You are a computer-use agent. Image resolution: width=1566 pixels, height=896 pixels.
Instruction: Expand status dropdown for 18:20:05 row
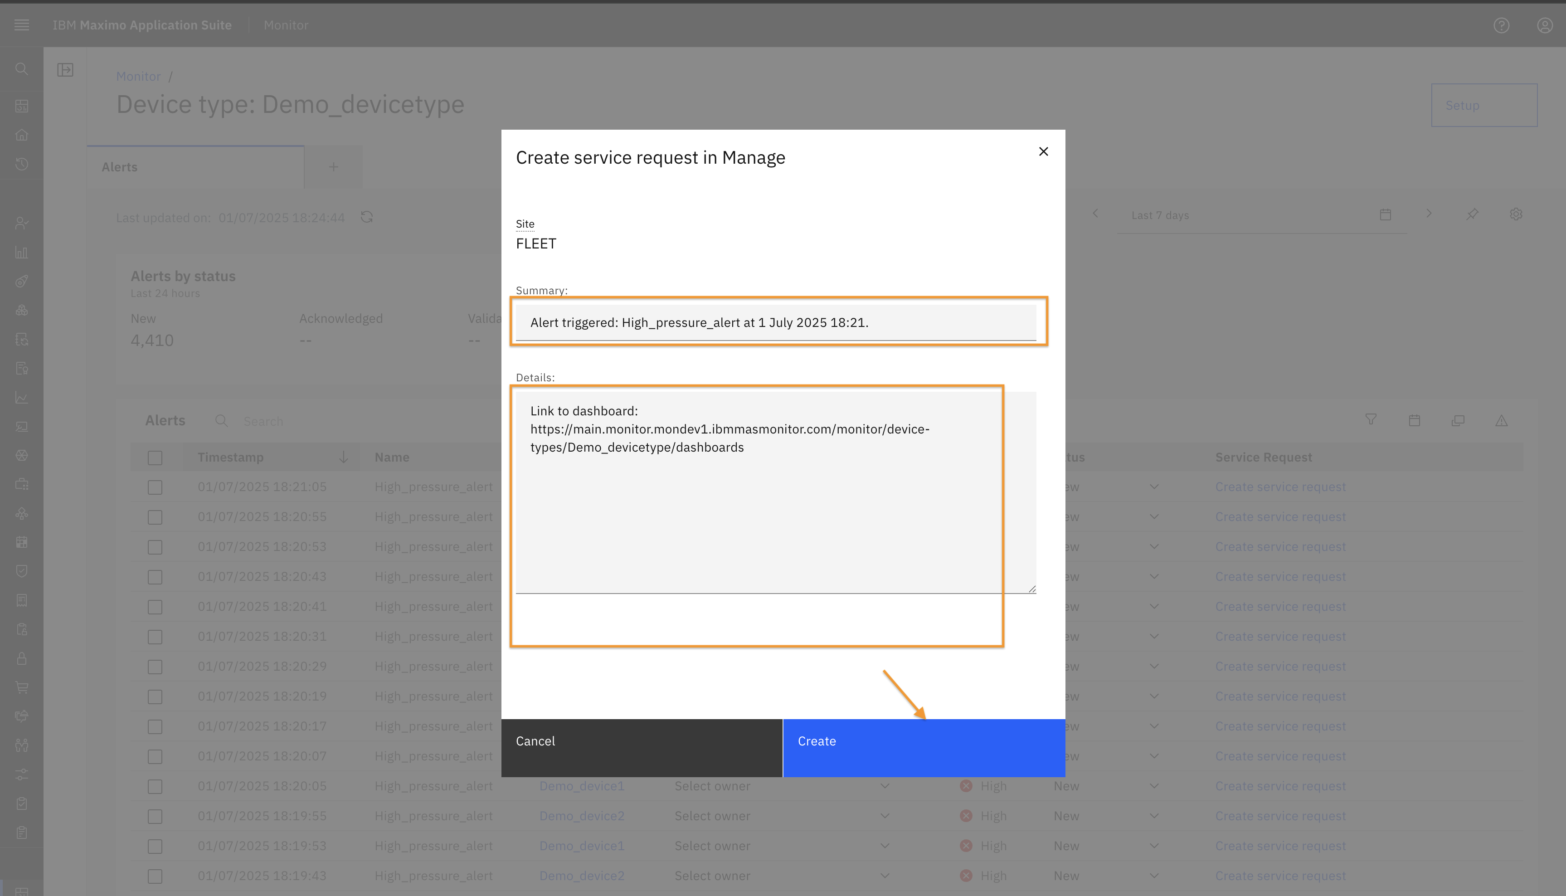pos(1154,786)
